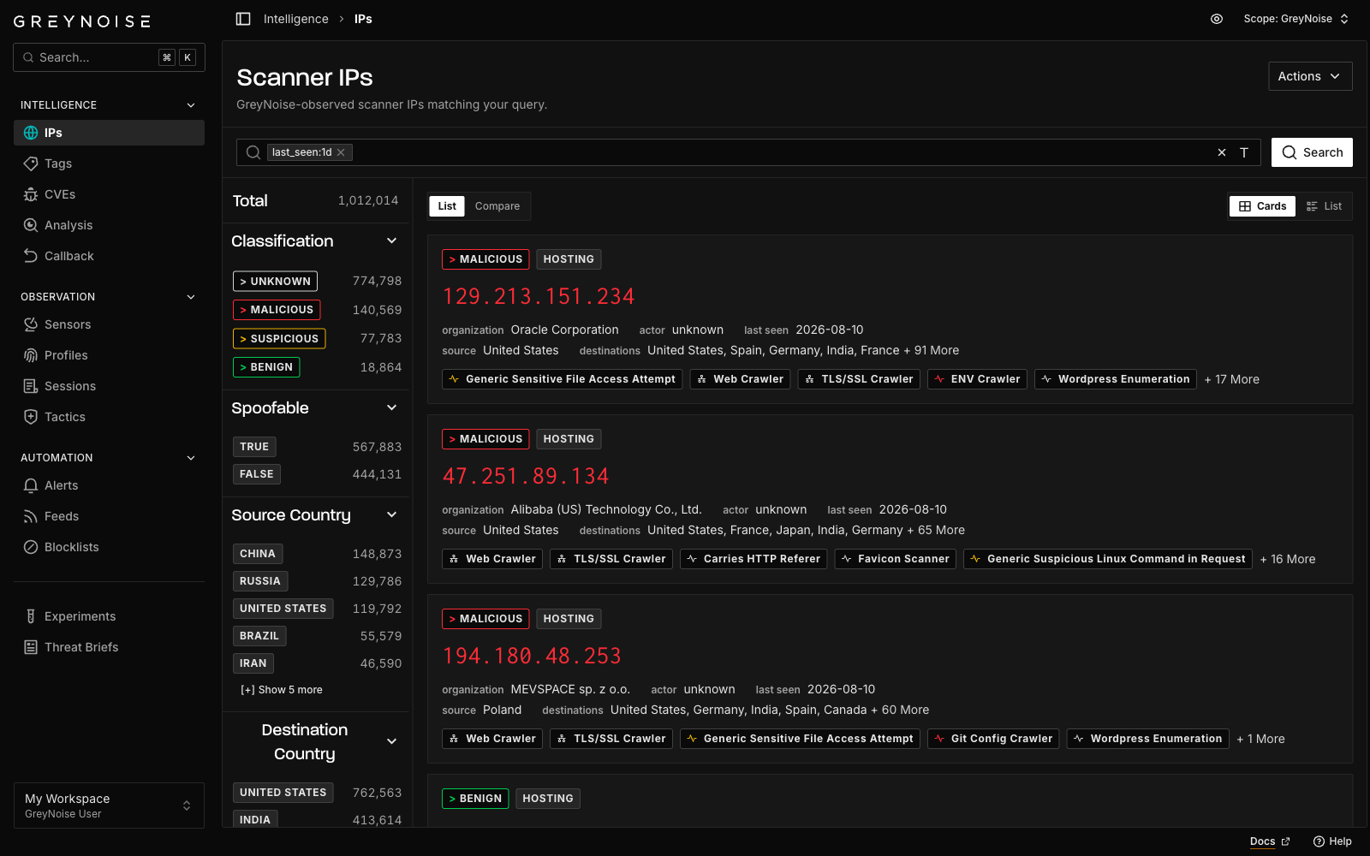1370x856 pixels.
Task: Click Intelligence in the breadcrumb
Action: pos(295,19)
